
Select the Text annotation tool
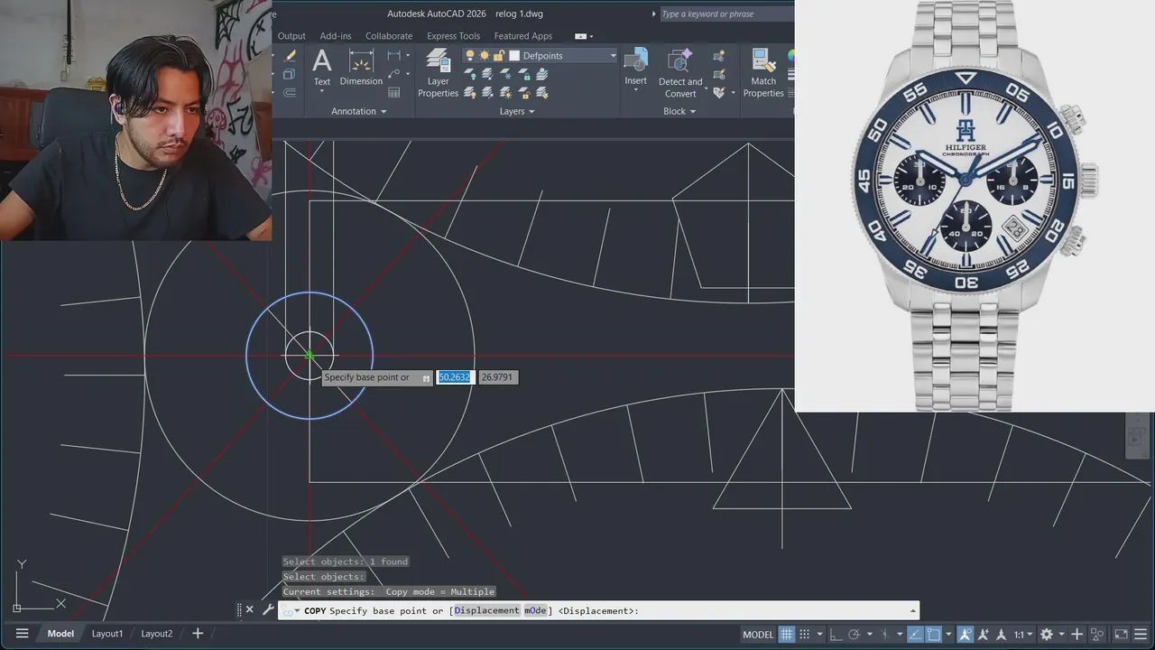point(322,69)
